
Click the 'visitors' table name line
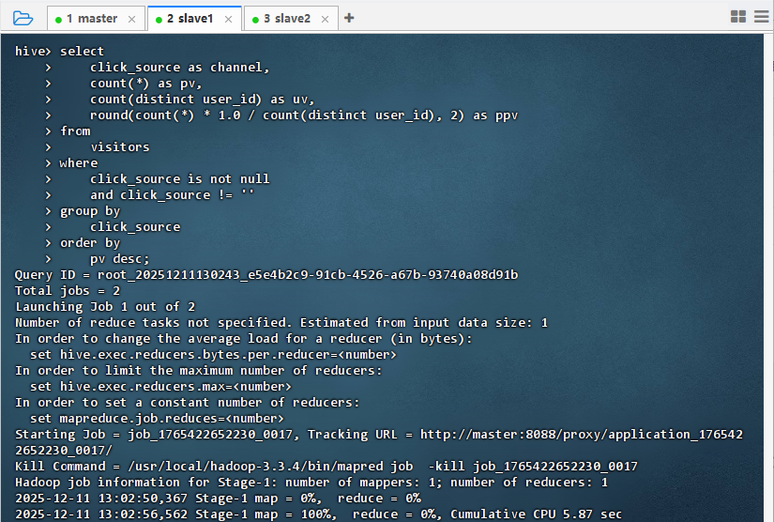120,147
